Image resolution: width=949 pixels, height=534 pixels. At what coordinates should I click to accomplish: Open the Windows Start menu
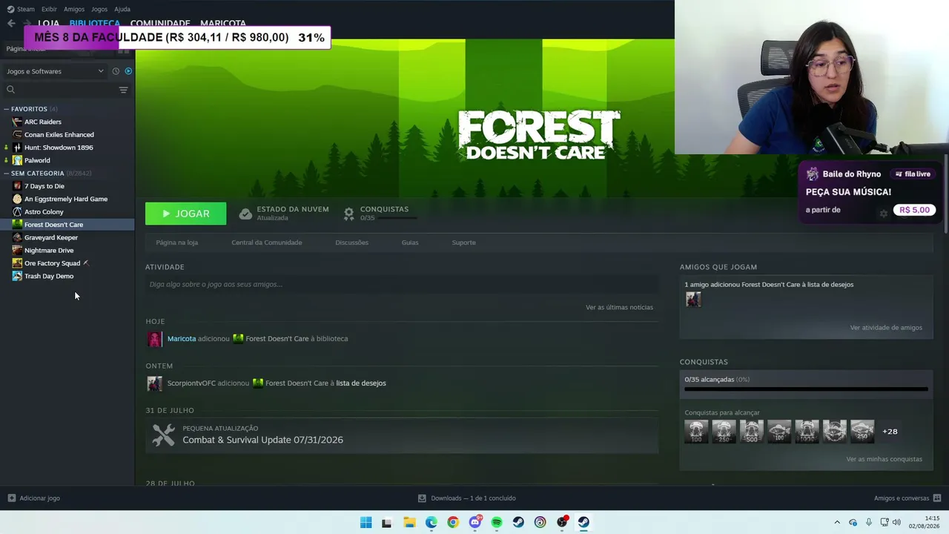point(366,522)
